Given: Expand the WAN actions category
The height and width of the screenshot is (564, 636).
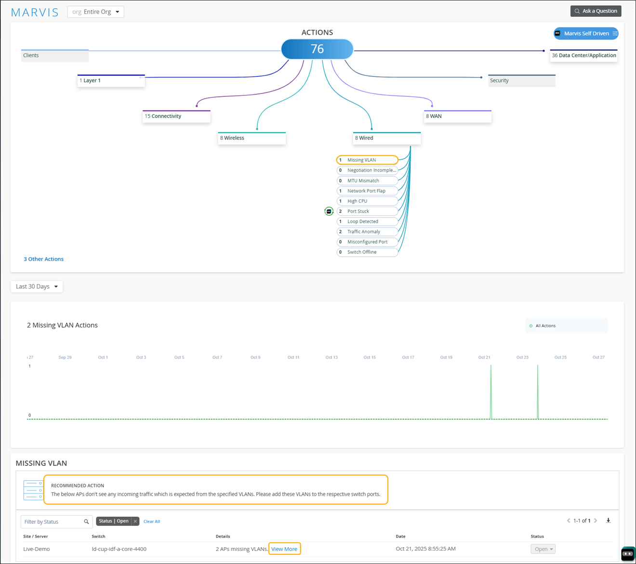Looking at the screenshot, I should pos(458,116).
